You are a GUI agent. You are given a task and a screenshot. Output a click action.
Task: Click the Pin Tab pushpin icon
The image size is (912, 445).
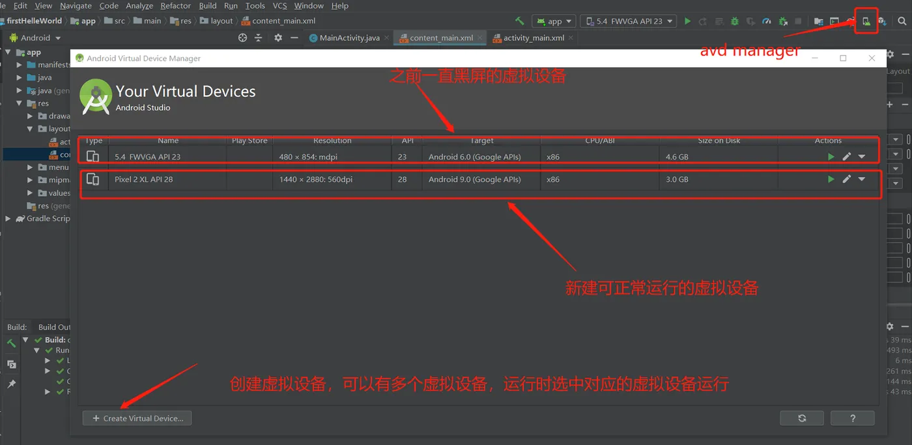tap(11, 384)
